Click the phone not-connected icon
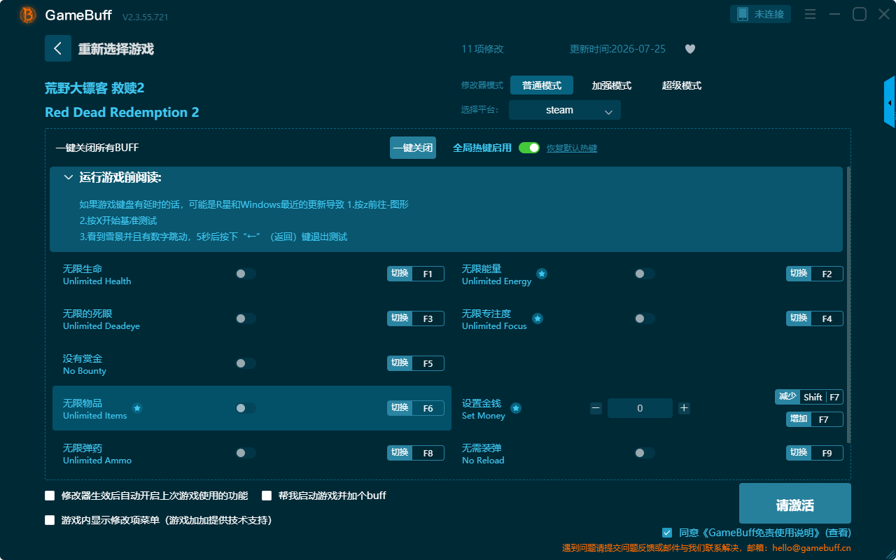 [x=742, y=14]
